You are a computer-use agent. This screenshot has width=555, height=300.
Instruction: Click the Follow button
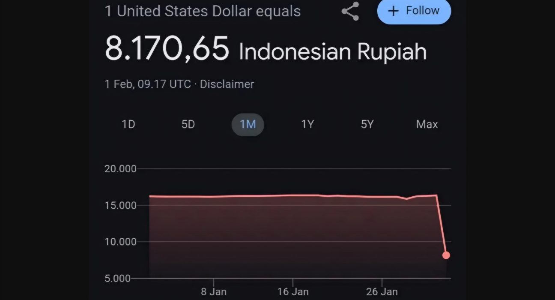[414, 11]
